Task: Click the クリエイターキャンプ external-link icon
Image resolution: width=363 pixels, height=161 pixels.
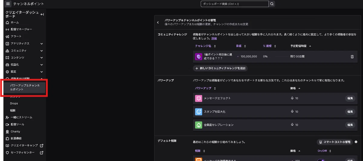Action: click(x=42, y=145)
